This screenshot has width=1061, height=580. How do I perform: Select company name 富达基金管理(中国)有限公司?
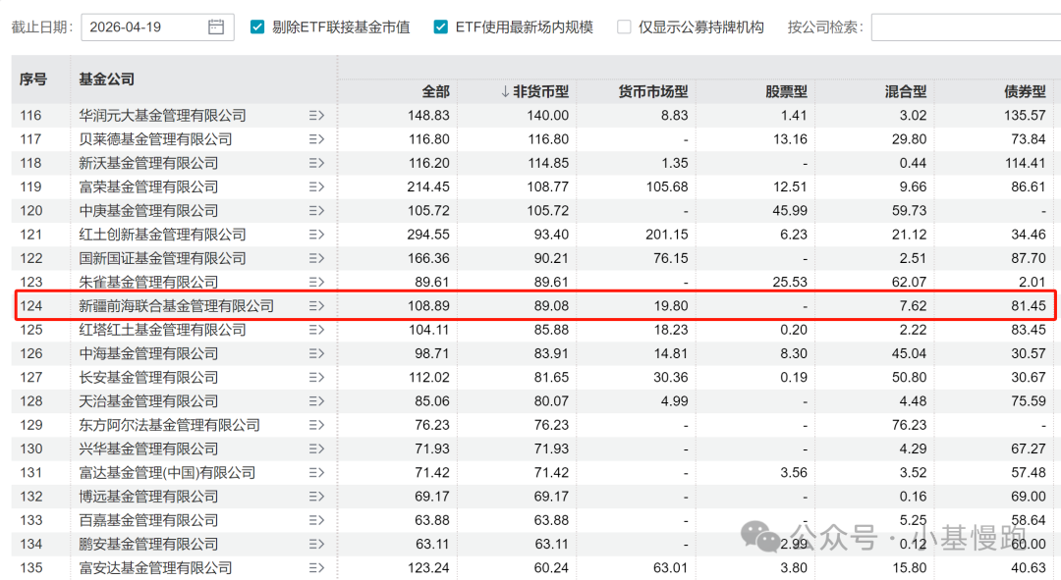(x=167, y=472)
